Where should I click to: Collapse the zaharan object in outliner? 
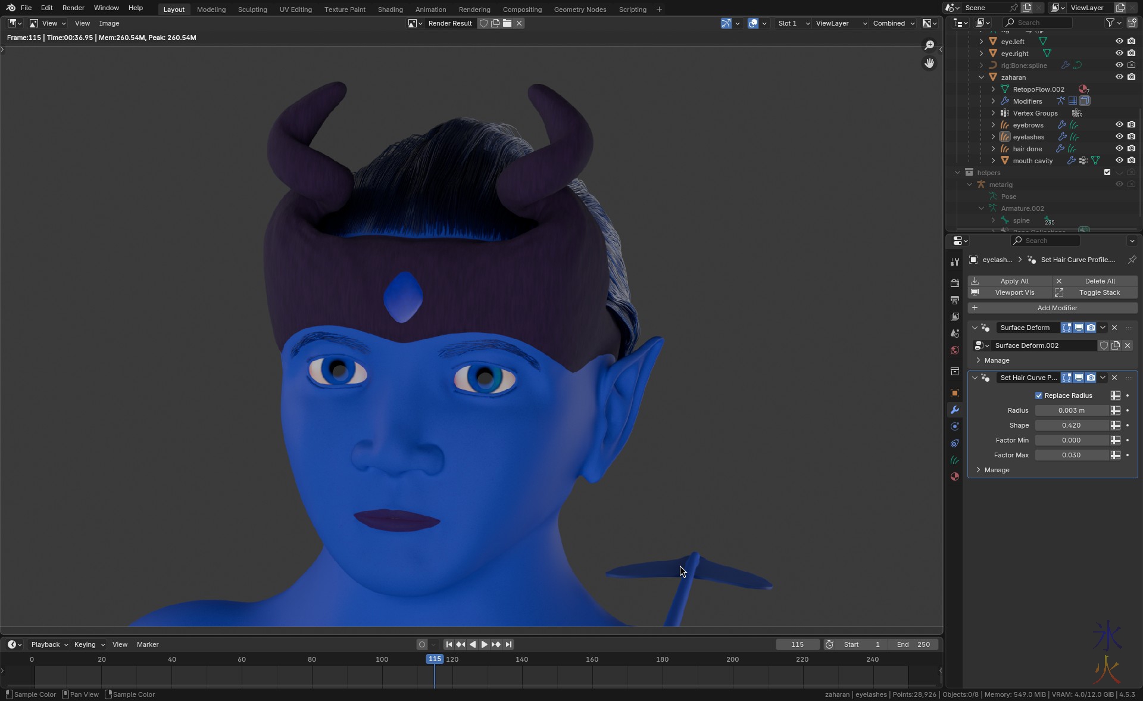(x=982, y=77)
